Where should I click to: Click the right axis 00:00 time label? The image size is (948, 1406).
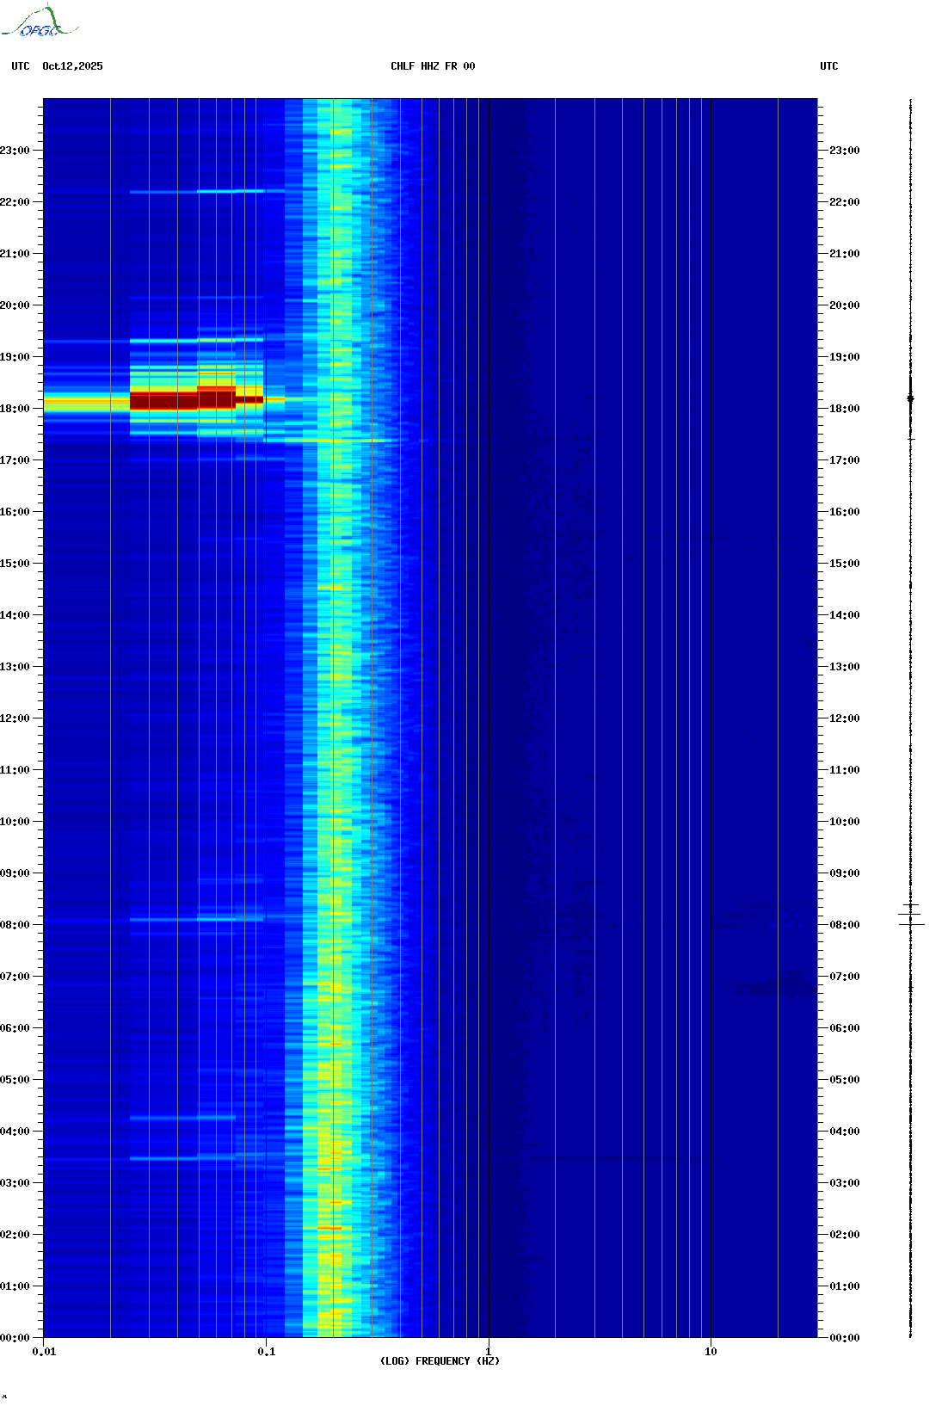[844, 1338]
